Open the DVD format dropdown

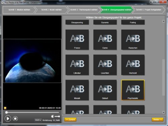(x=38, y=120)
